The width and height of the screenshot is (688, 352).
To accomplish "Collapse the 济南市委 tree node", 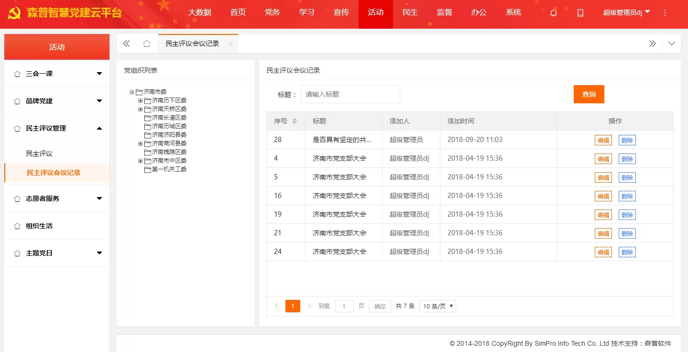I will 131,92.
